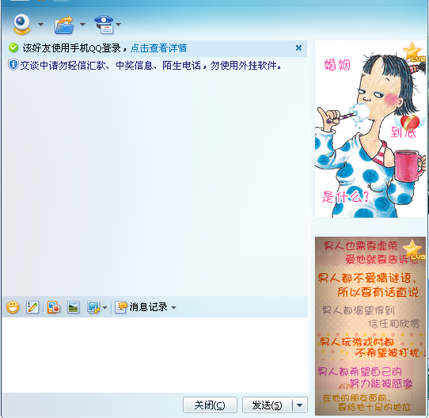This screenshot has width=429, height=418.
Task: Click the LV2 star badge
Action: (413, 52)
